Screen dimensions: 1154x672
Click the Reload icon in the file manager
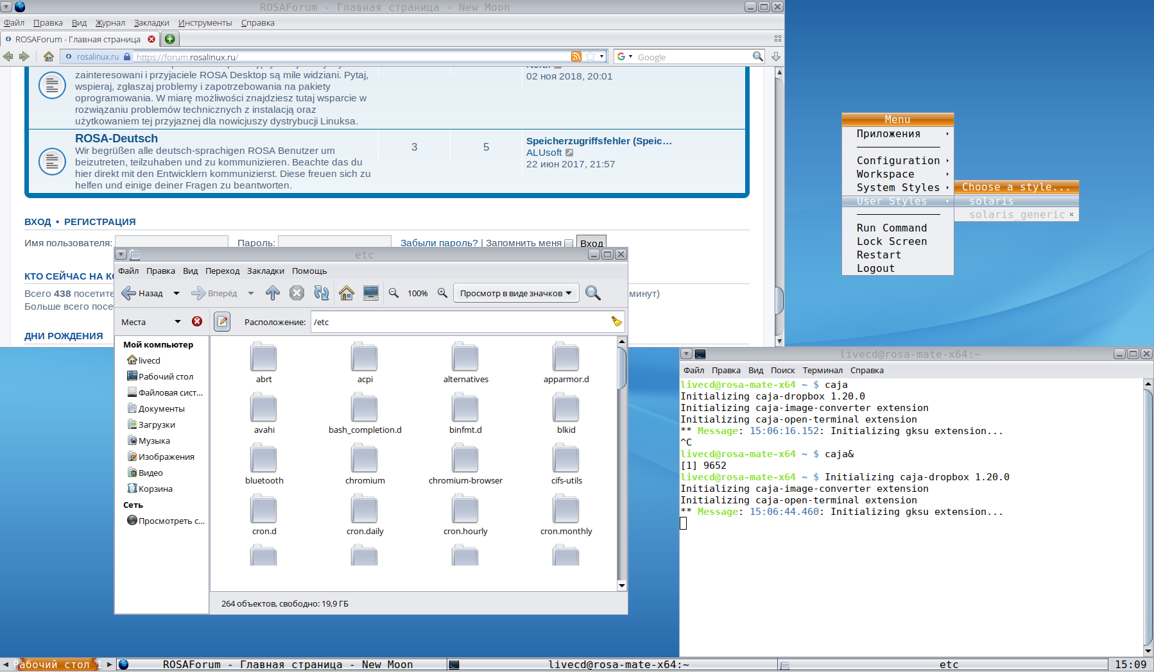(x=321, y=293)
